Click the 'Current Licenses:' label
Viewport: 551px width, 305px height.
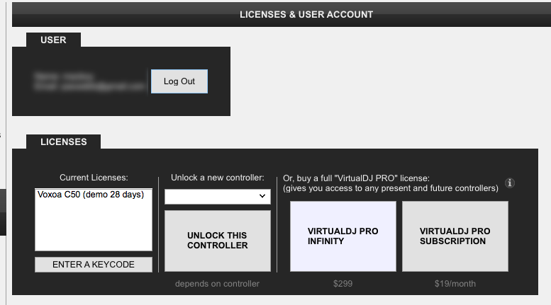pos(94,178)
